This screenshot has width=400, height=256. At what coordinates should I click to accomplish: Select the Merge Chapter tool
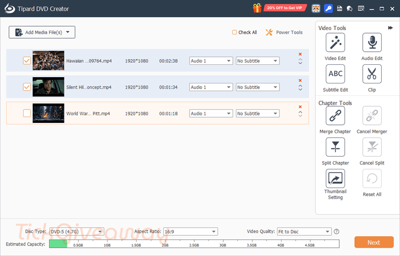point(335,116)
